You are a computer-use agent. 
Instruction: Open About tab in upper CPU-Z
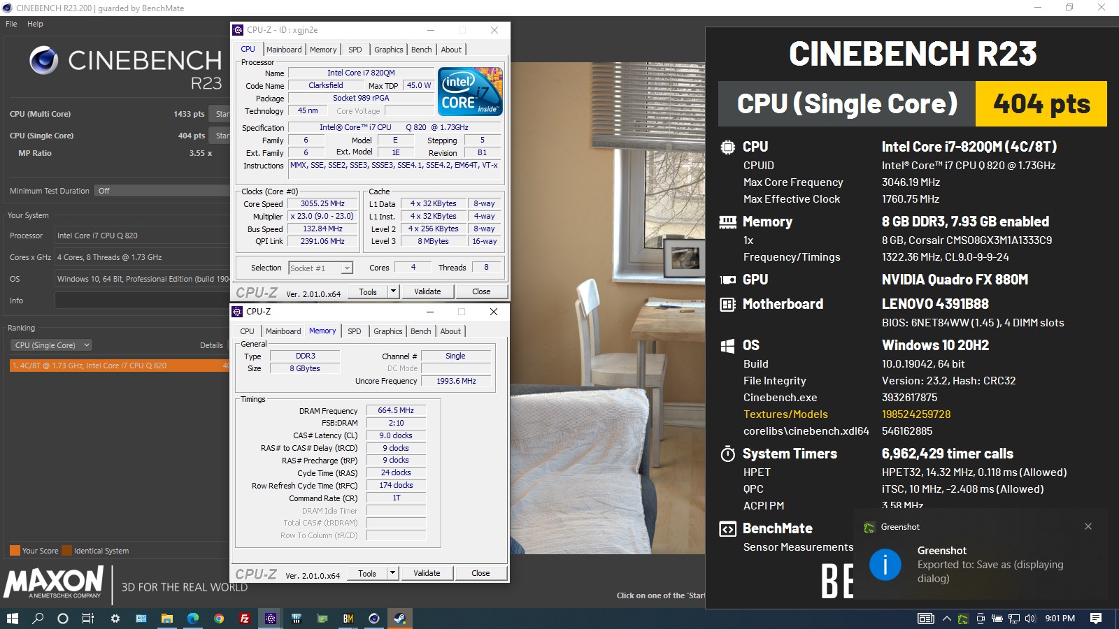pyautogui.click(x=451, y=50)
